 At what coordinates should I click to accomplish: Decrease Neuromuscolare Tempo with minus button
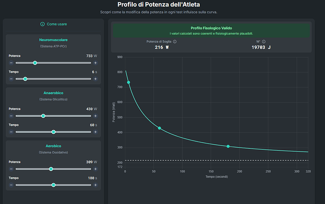click(11, 79)
